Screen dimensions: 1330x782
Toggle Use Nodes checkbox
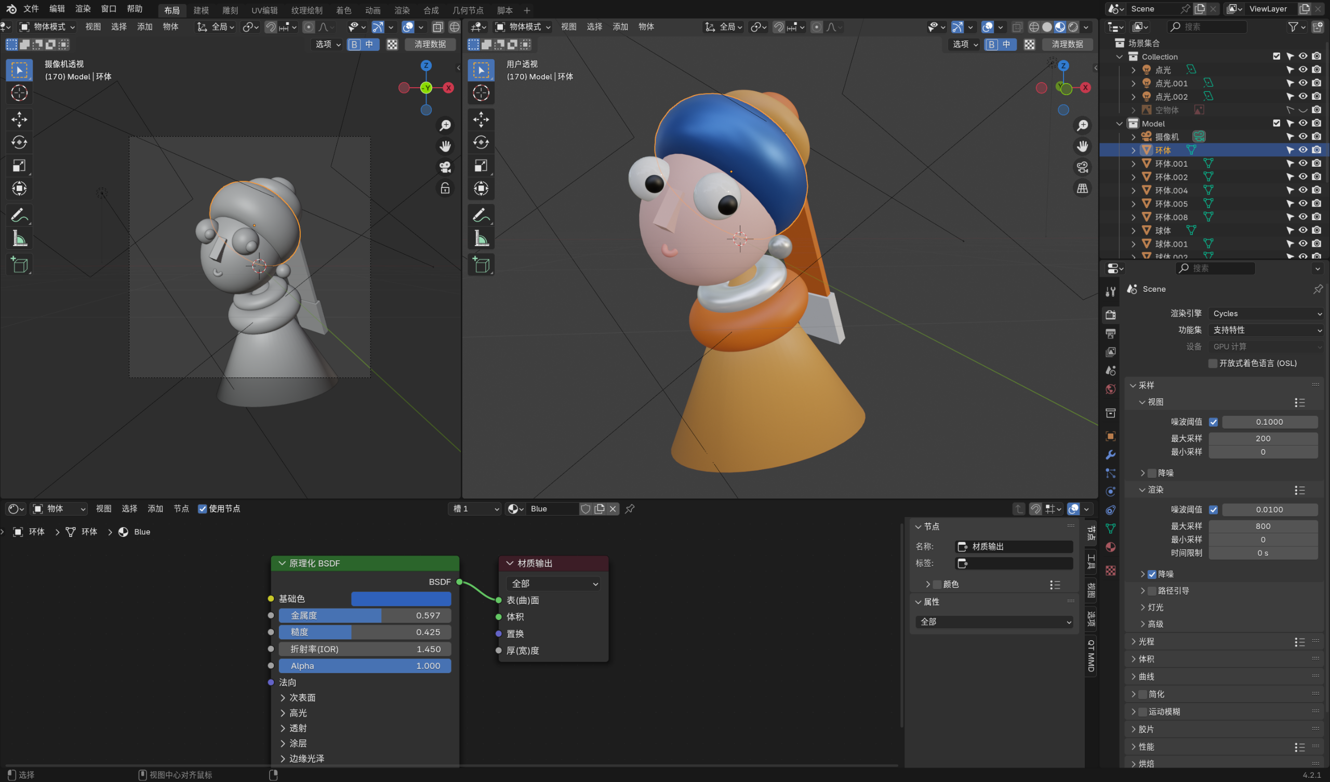point(202,509)
